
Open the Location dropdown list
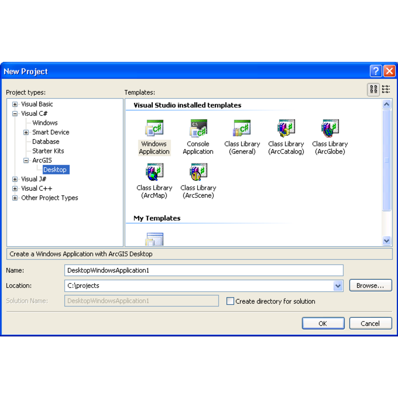338,285
